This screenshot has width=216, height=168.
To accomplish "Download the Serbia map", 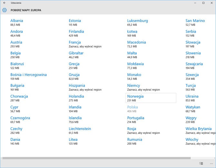I will 191,33.
